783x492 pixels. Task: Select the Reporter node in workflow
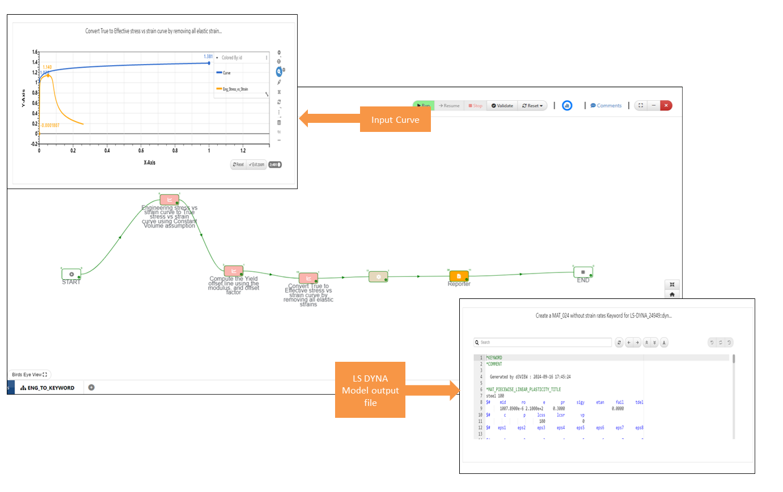[x=459, y=276]
